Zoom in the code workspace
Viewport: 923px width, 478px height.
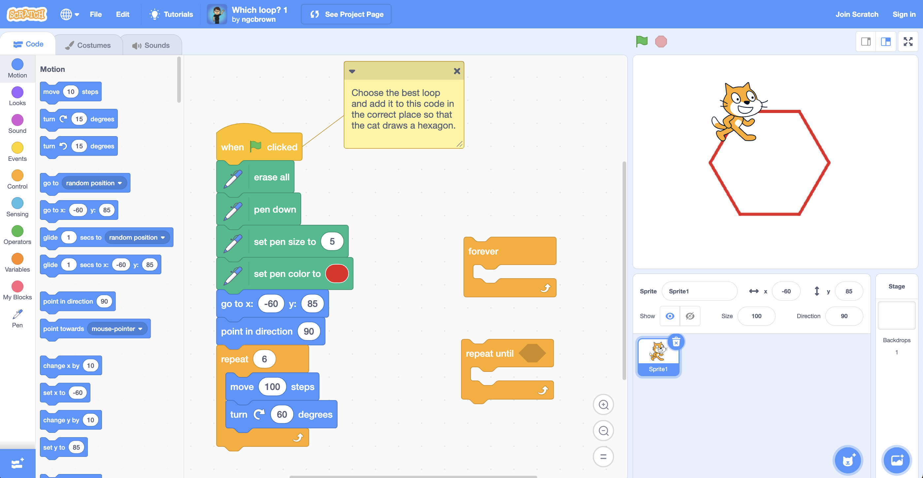click(603, 404)
